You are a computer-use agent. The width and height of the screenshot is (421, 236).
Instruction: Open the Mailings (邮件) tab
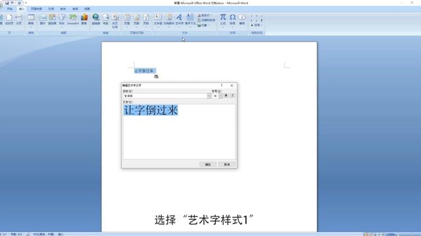click(x=63, y=9)
